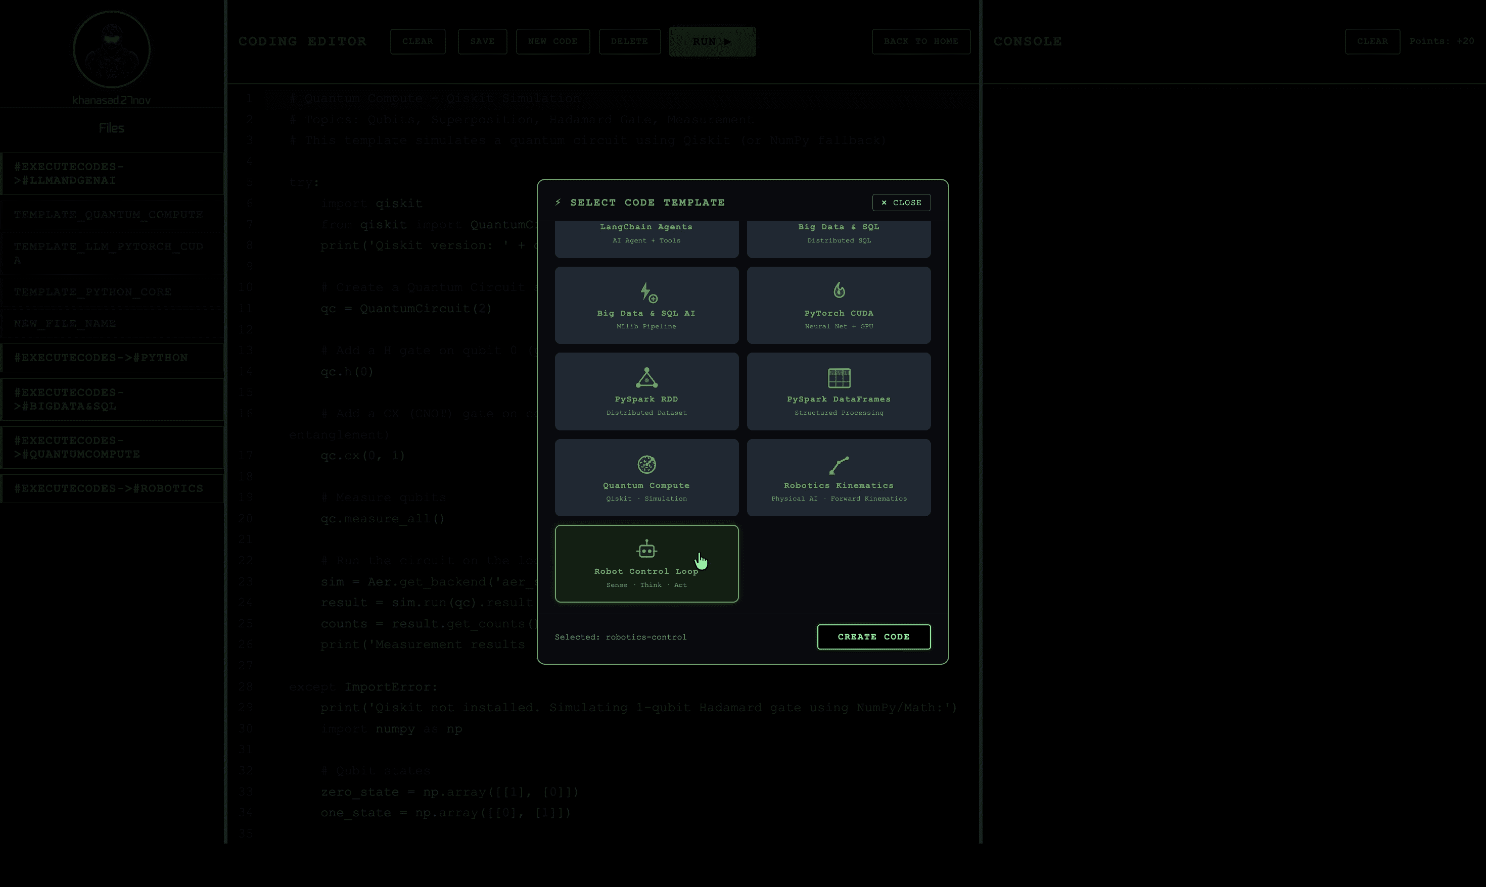Click the PySpark RDD triangle graph icon

click(646, 378)
